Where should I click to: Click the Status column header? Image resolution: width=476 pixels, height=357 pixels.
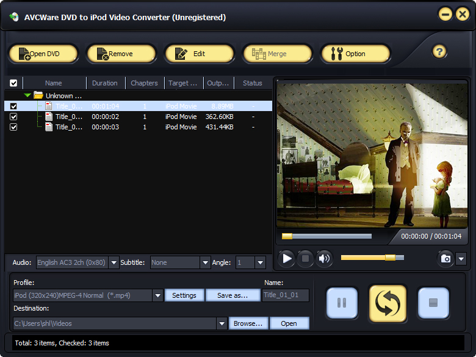pyautogui.click(x=253, y=83)
